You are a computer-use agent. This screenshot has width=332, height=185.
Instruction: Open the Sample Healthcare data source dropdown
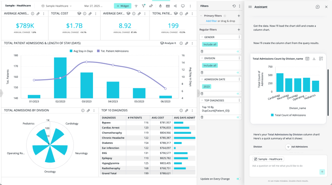(x=57, y=6)
